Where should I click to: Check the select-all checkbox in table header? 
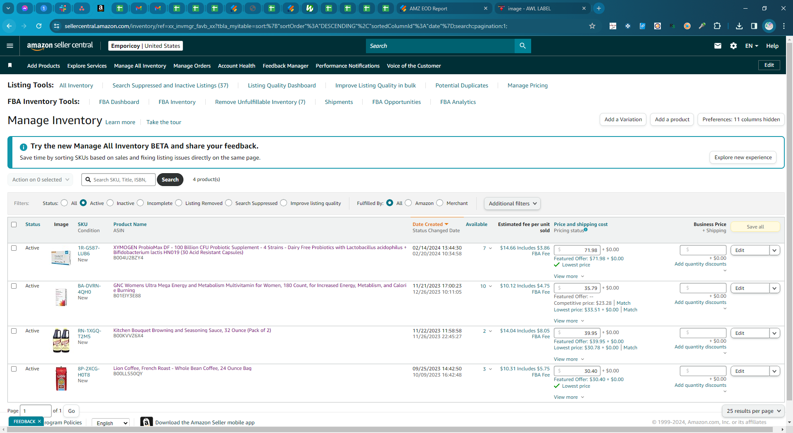[14, 225]
